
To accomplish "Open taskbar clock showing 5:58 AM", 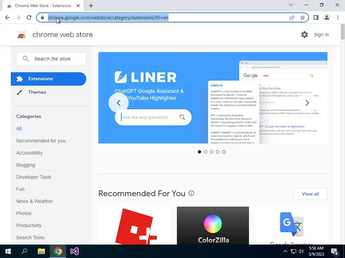I will pyautogui.click(x=316, y=251).
